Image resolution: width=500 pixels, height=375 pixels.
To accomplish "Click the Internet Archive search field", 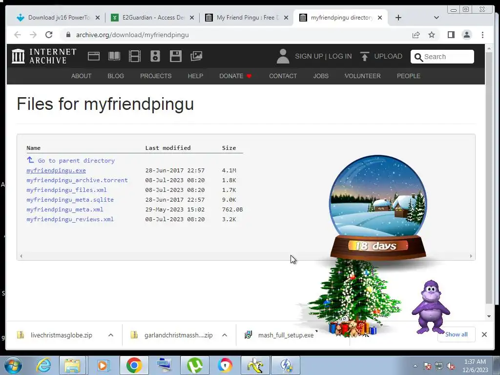I will 442,57.
